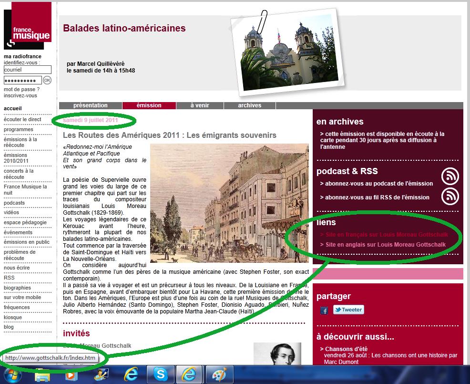Select the émission tab
Screen dimensions: 470x384
tap(149, 105)
